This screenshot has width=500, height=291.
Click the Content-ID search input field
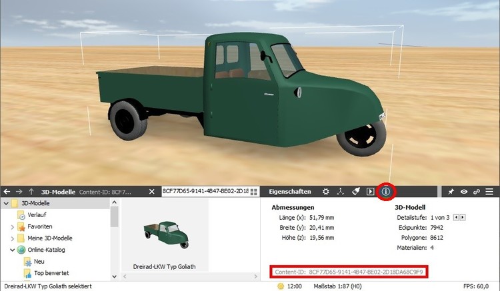tap(205, 191)
